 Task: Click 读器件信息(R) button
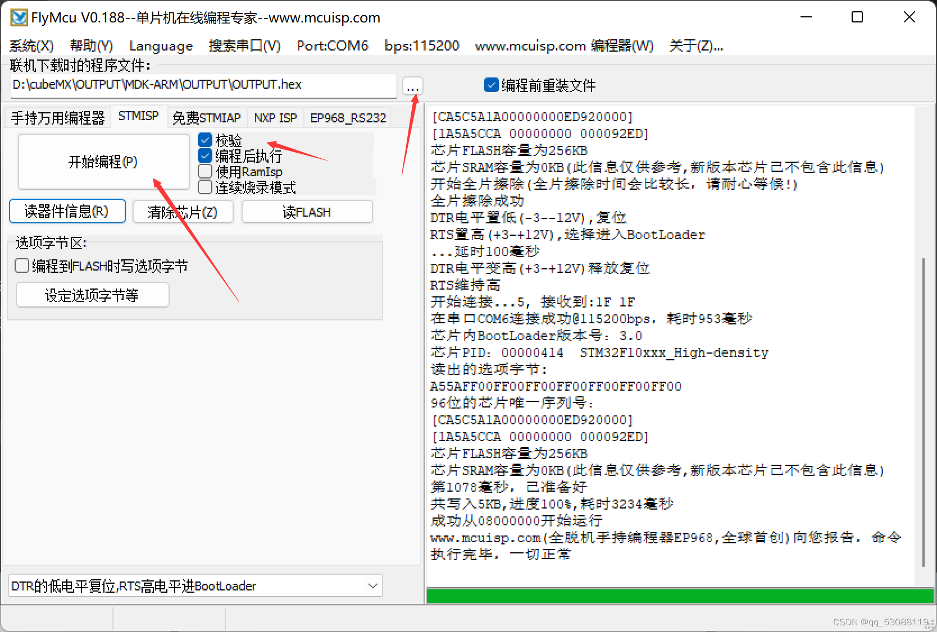(x=67, y=212)
